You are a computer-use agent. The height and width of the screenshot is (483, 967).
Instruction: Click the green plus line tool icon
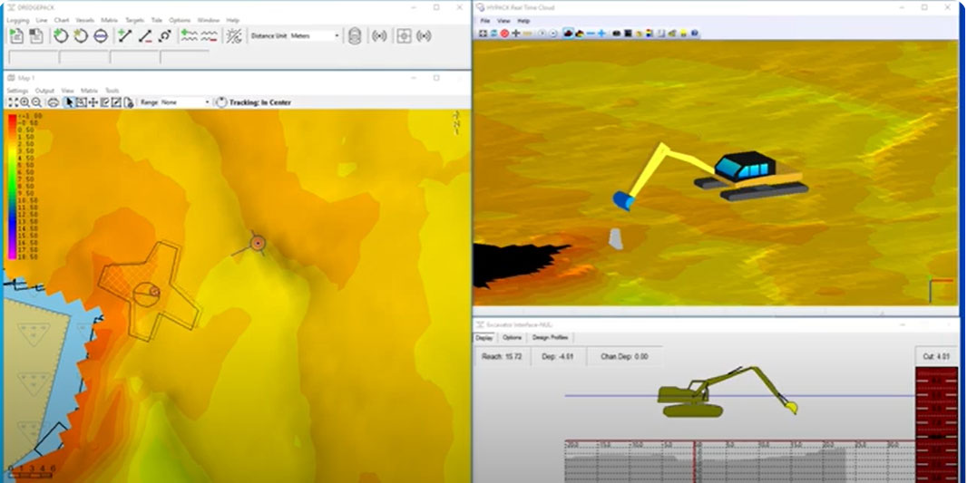pos(125,36)
